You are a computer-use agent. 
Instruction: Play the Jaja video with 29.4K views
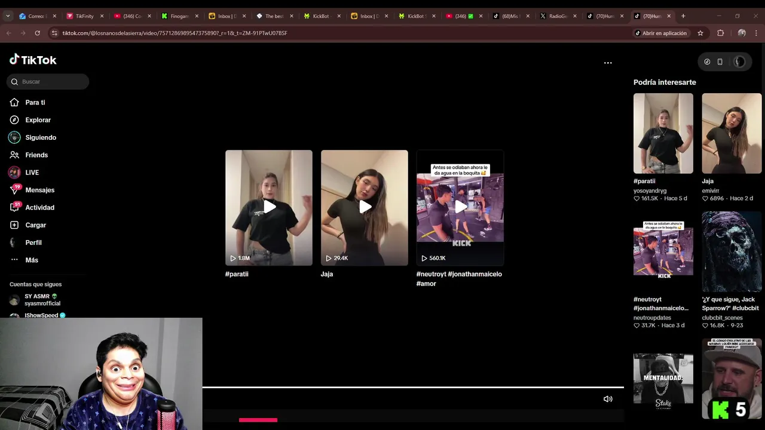coord(365,208)
